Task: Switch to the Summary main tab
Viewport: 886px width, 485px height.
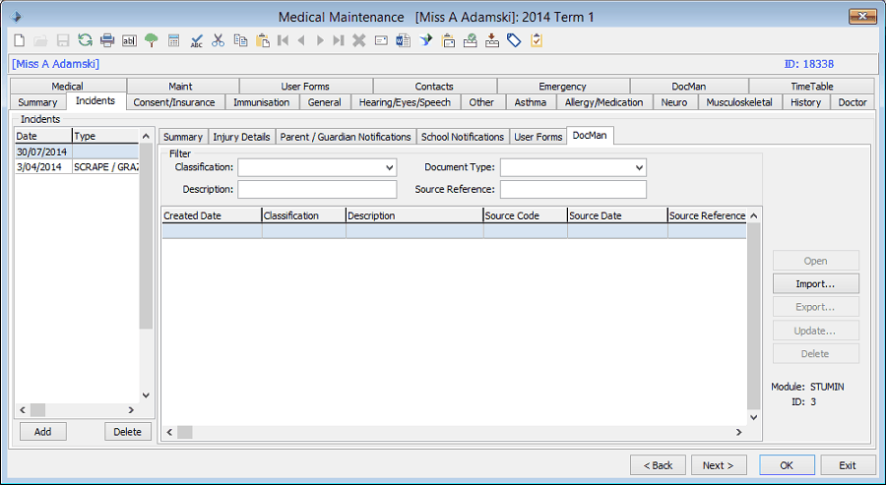Action: (x=37, y=102)
